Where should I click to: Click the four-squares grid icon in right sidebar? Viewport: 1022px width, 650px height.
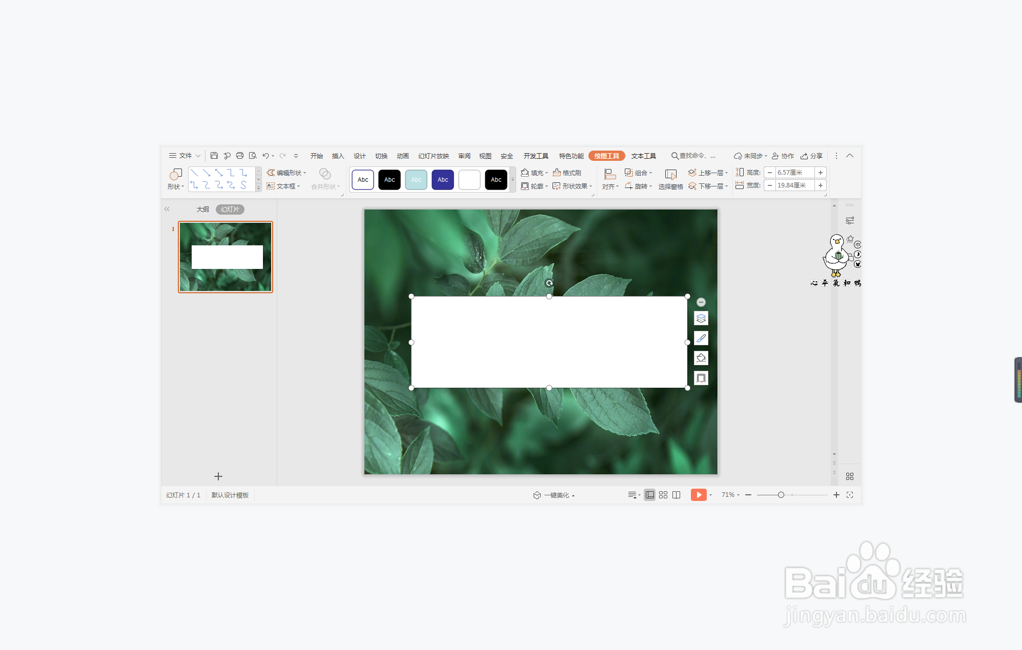pos(850,476)
